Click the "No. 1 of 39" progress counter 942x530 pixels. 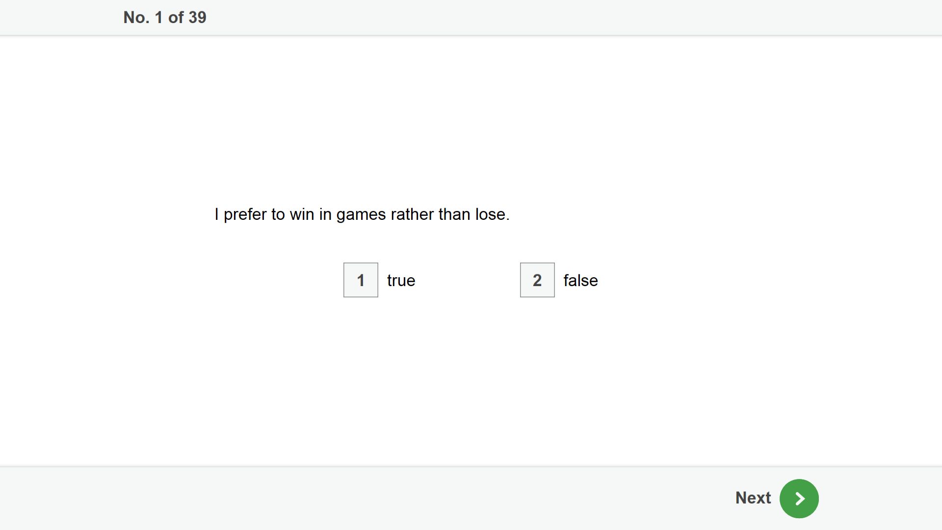(x=165, y=17)
